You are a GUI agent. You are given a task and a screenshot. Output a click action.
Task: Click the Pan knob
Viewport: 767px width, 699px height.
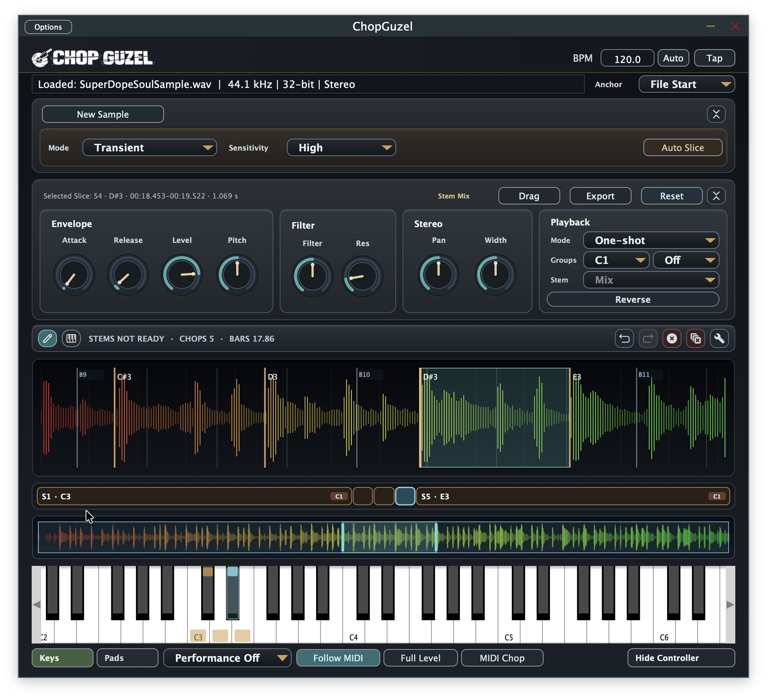click(x=439, y=275)
